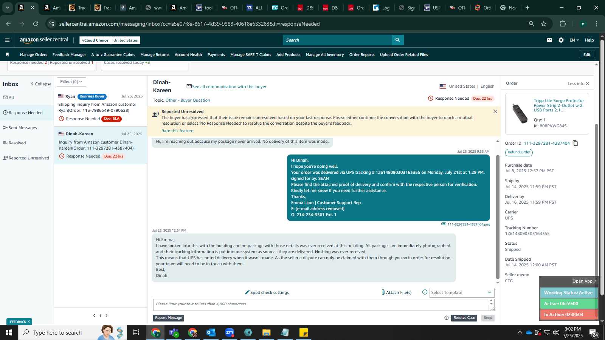Dismiss the Reported Unresolved banner
This screenshot has height=340, width=605.
495,111
